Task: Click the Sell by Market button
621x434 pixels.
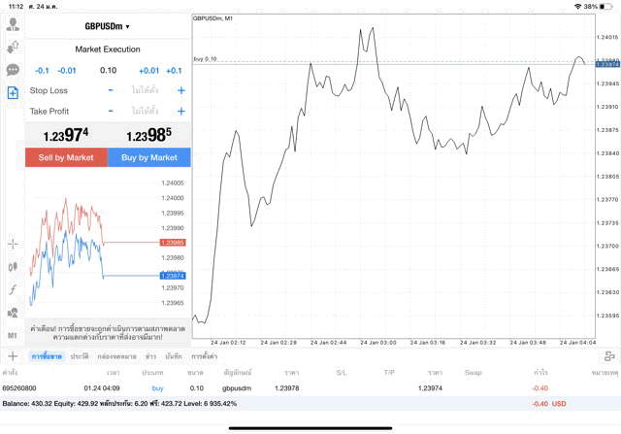Action: tap(66, 157)
